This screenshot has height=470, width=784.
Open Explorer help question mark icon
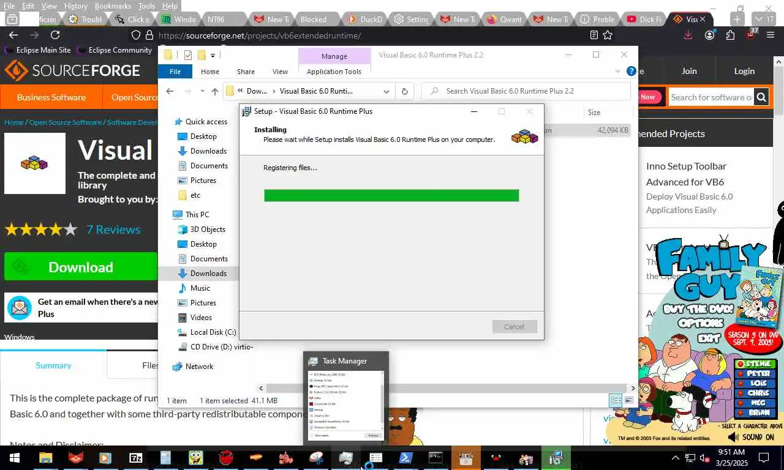631,71
